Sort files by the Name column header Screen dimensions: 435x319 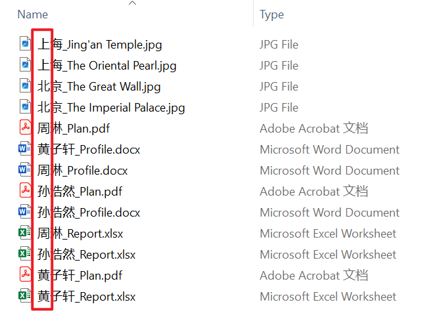pos(33,14)
